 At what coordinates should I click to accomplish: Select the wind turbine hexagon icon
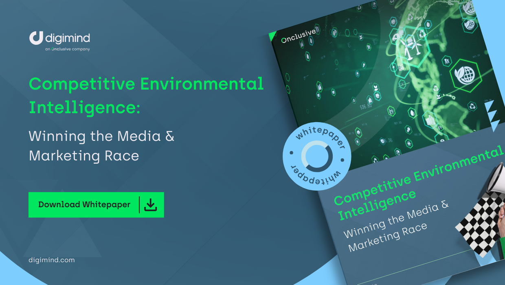(411, 48)
